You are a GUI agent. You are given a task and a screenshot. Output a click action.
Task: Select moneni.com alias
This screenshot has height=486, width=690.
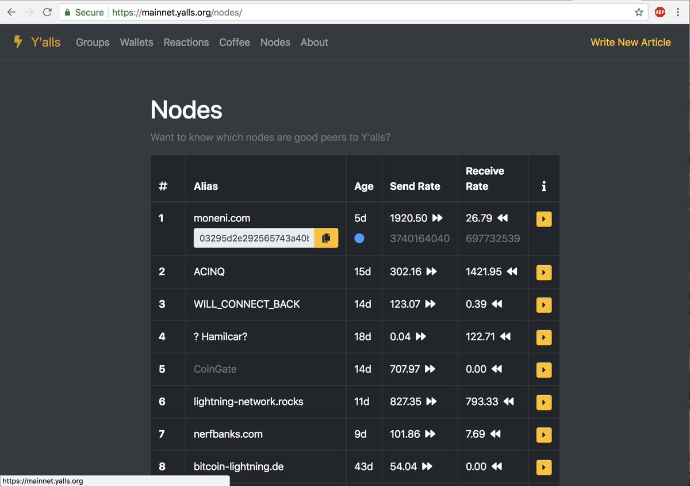click(x=222, y=218)
